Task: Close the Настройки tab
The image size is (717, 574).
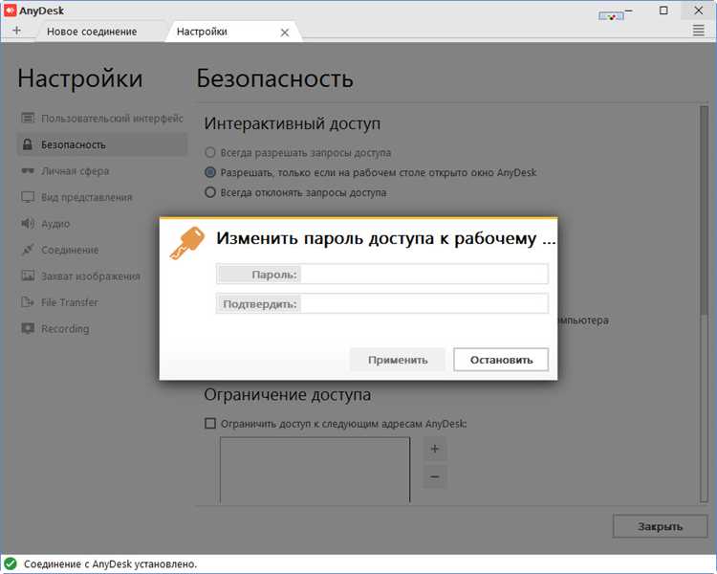Action: 285,33
